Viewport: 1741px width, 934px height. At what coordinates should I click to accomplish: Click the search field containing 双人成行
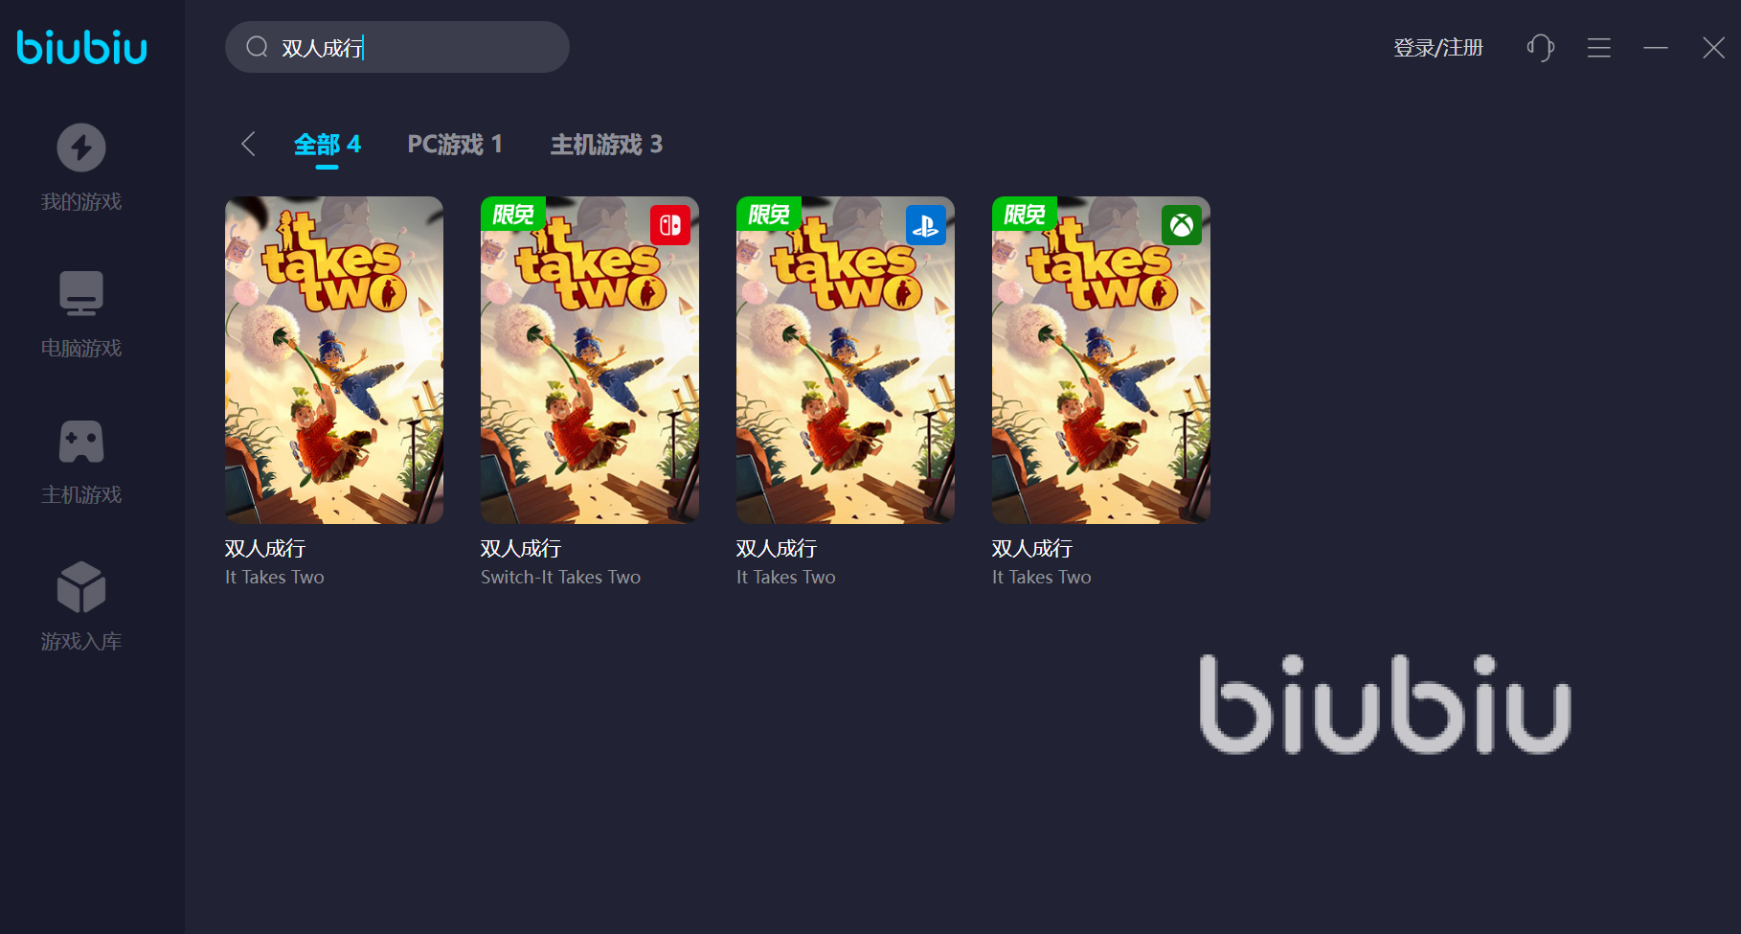click(x=397, y=47)
